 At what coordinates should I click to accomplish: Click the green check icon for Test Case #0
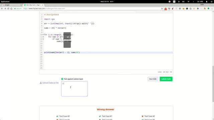coord(57,116)
